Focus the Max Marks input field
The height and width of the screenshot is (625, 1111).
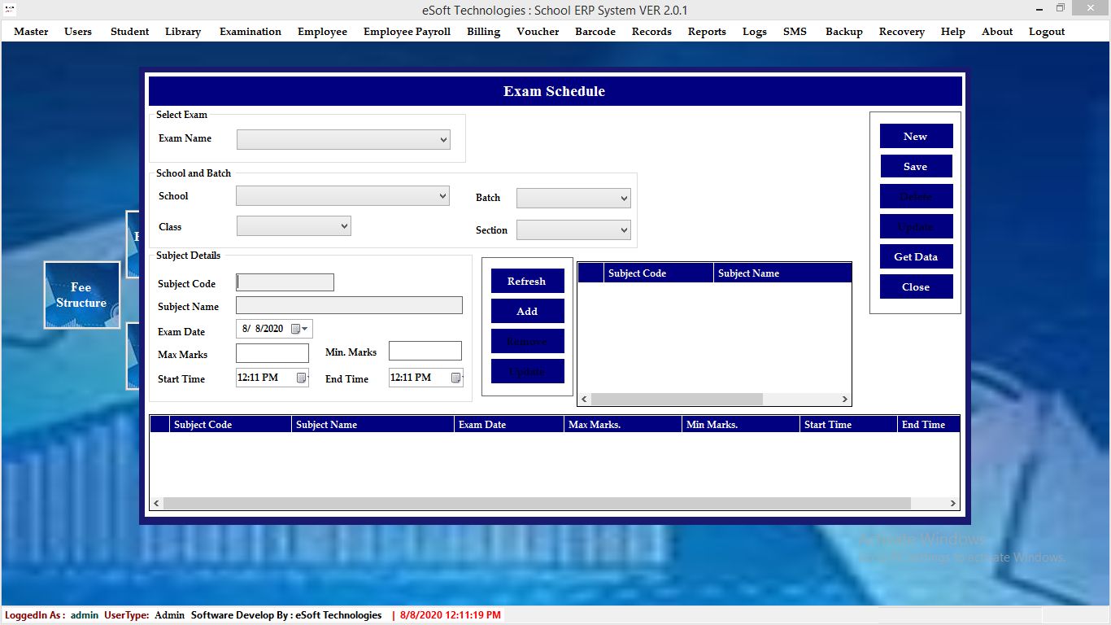click(x=272, y=353)
